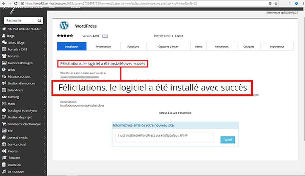Expand the Forums category chevron
The height and width of the screenshot is (176, 305).
tap(45, 56)
